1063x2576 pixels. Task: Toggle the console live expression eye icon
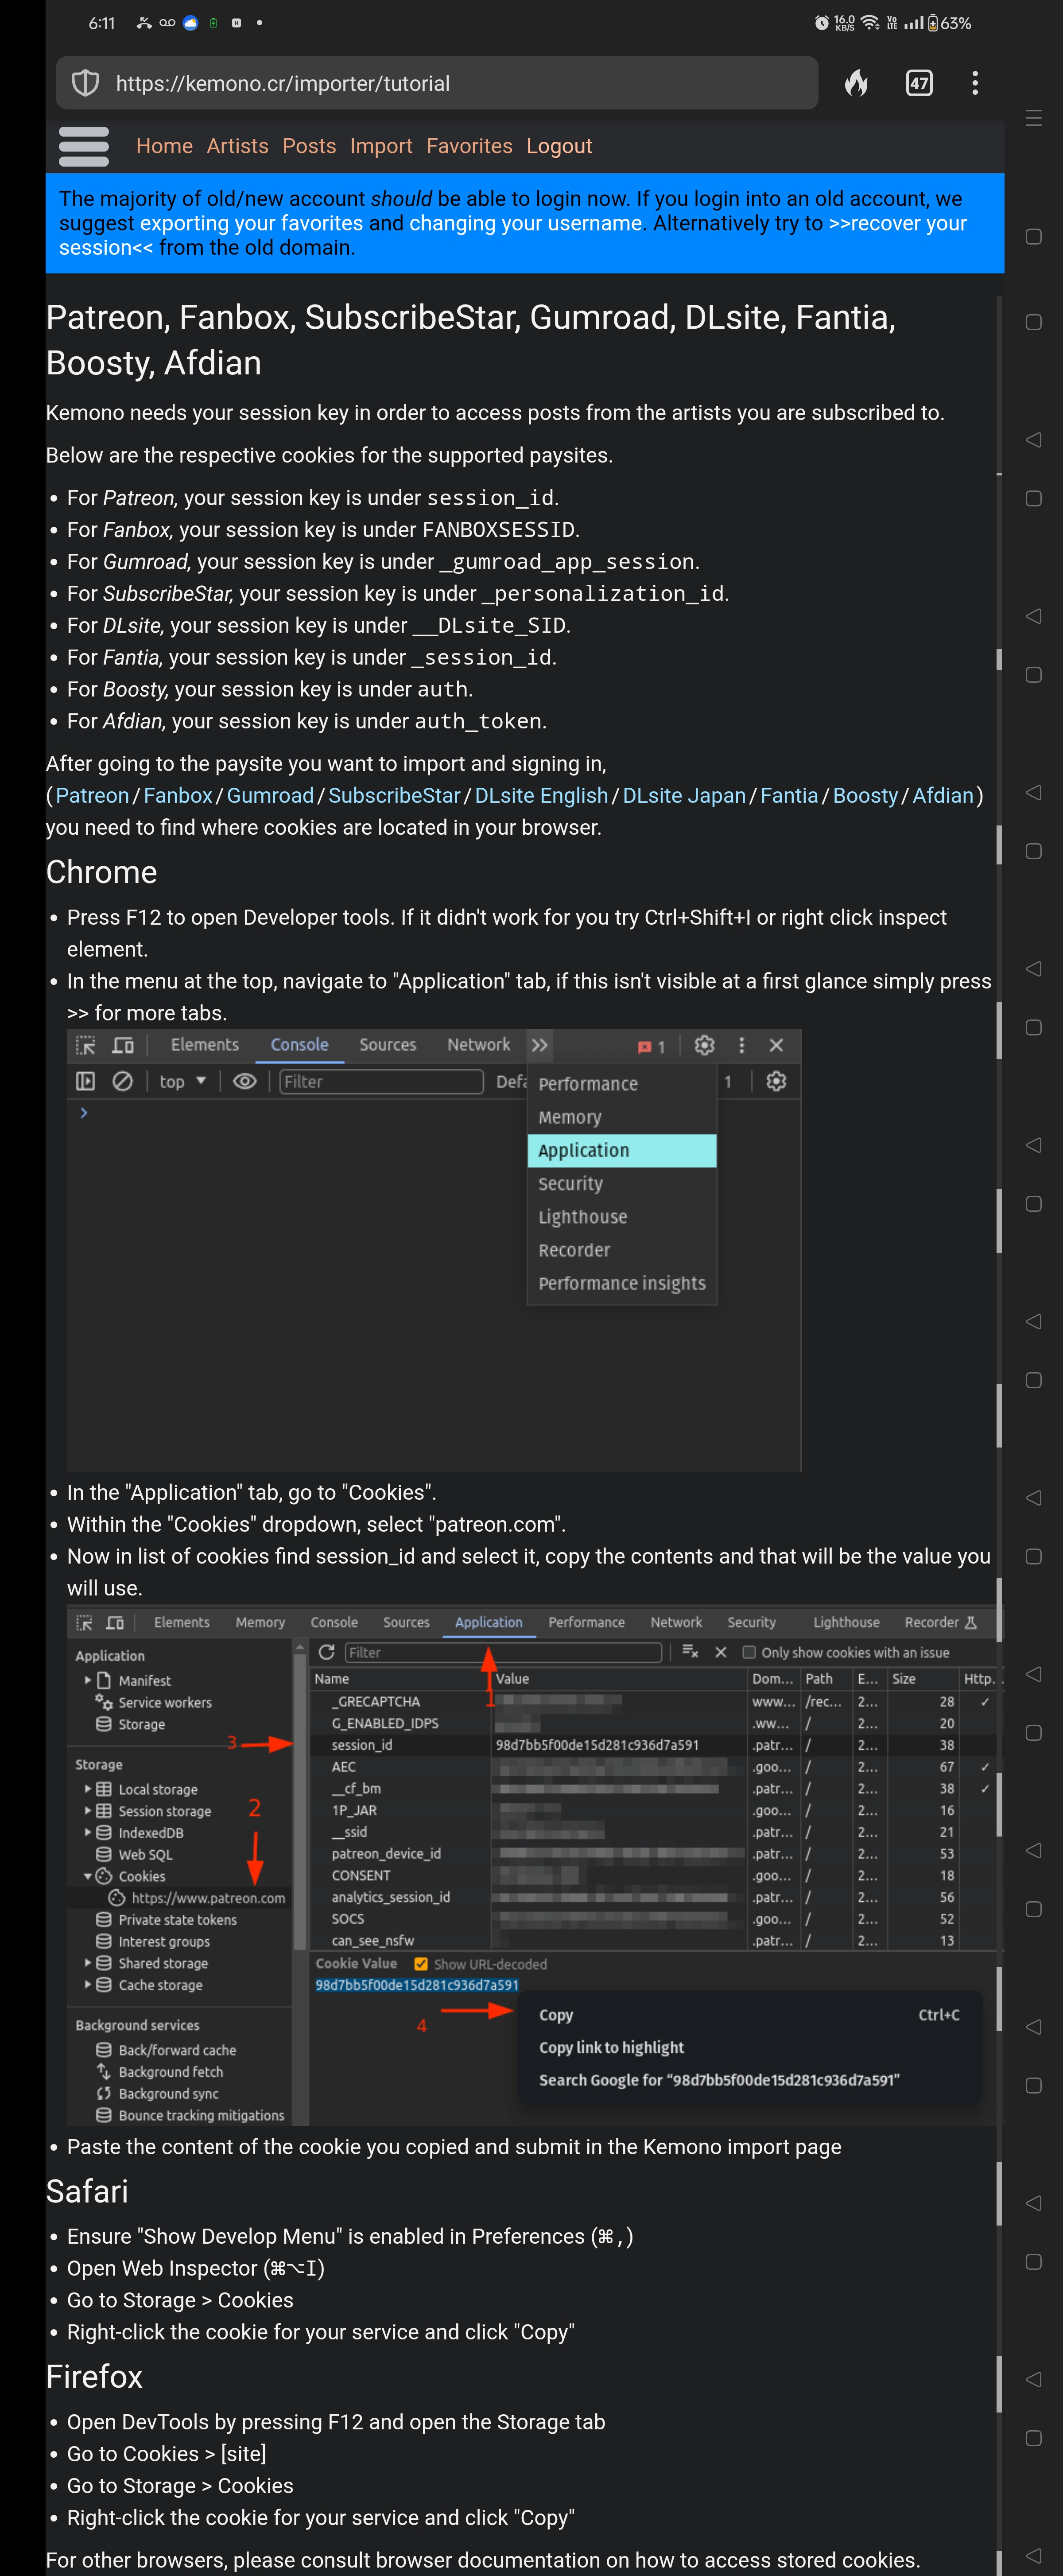244,1081
